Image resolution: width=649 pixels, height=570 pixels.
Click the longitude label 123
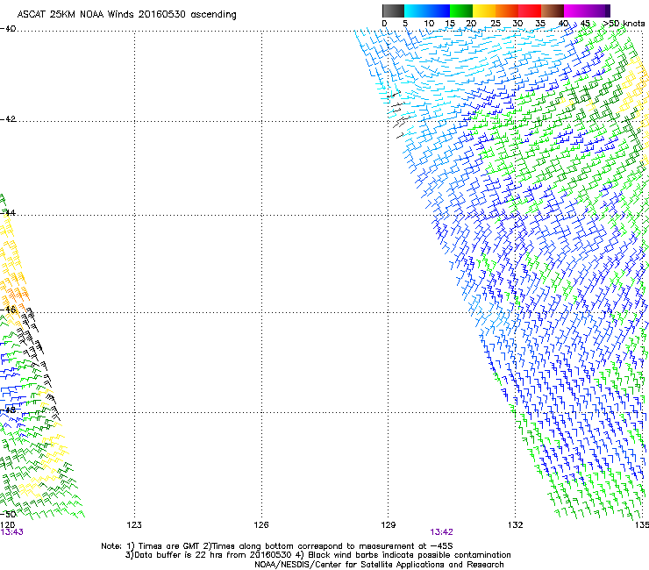point(134,525)
